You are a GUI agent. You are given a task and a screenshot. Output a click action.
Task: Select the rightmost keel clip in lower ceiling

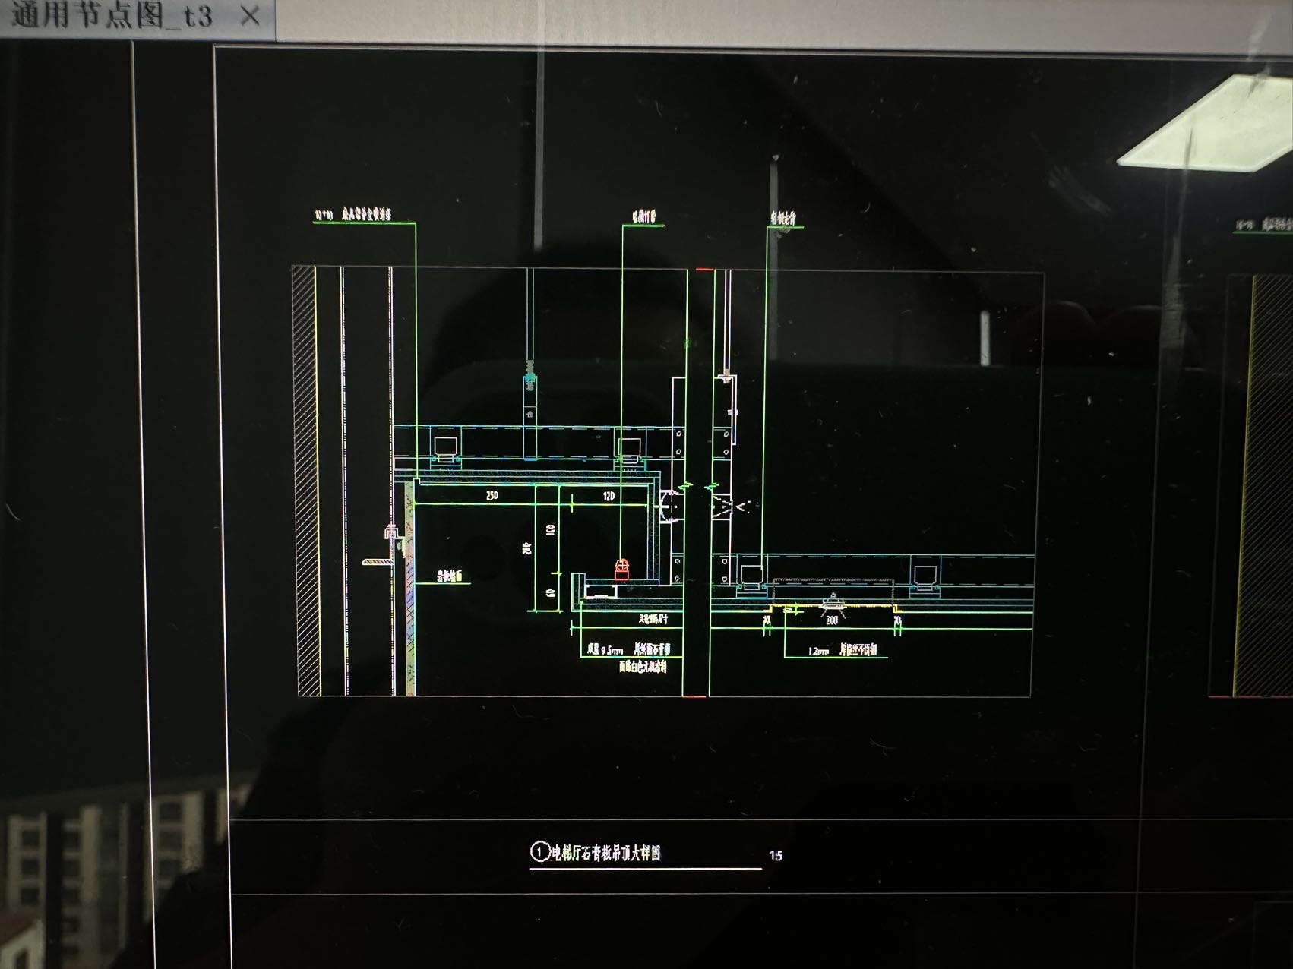tap(925, 576)
